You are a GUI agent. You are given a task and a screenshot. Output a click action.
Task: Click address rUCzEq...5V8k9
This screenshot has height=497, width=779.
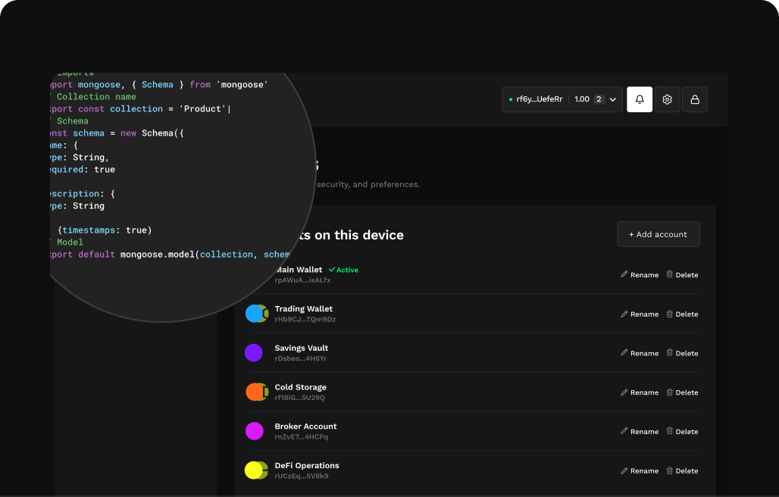coord(301,476)
